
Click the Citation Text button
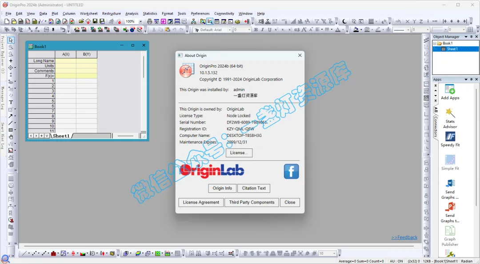pos(254,188)
